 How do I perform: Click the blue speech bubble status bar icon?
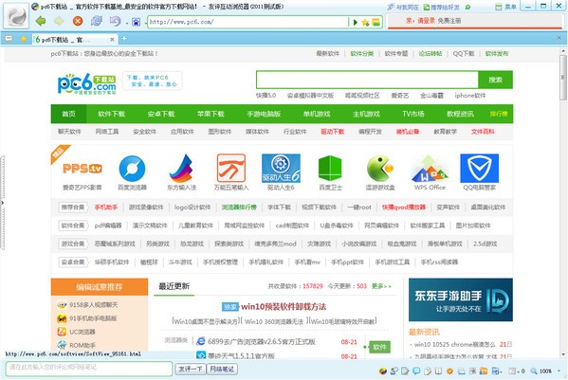coord(416,371)
